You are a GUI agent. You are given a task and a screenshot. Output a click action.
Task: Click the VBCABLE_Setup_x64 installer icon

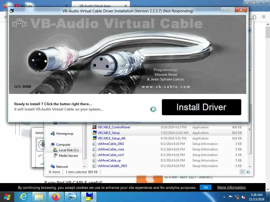[x=94, y=138]
